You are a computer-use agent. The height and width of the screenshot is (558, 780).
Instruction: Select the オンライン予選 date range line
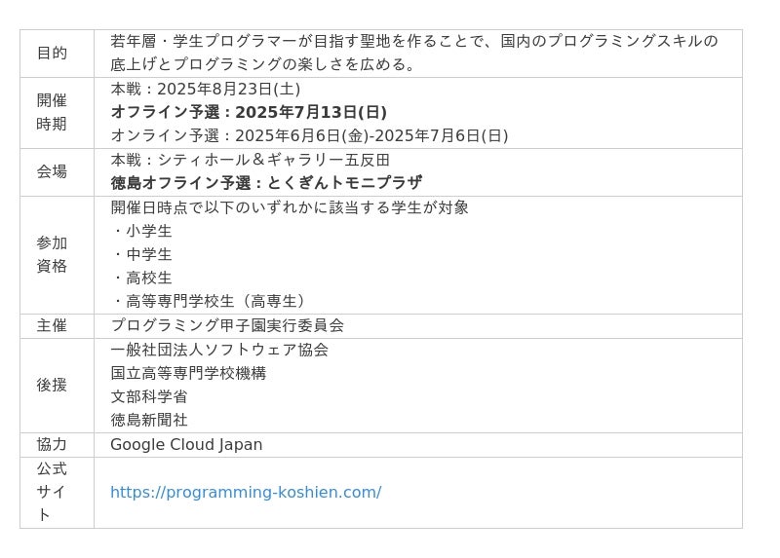[309, 135]
